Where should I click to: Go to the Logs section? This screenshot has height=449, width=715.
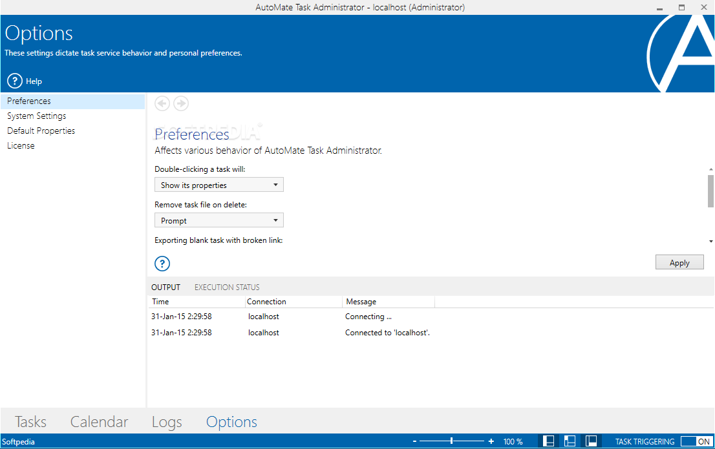pyautogui.click(x=167, y=422)
